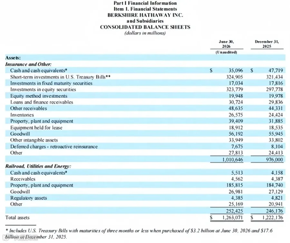Select the value 17,034

click(236, 83)
